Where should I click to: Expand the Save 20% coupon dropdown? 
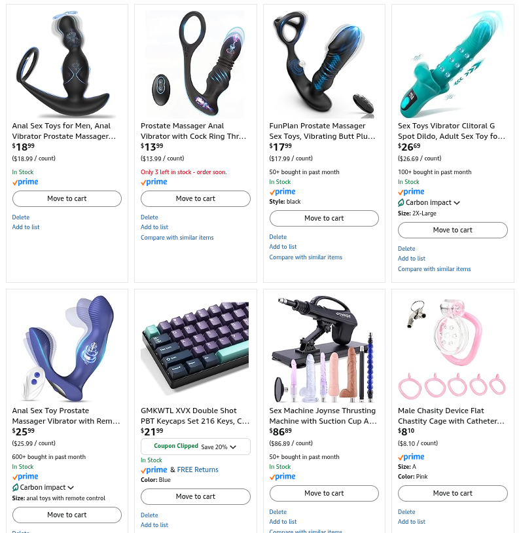click(233, 447)
